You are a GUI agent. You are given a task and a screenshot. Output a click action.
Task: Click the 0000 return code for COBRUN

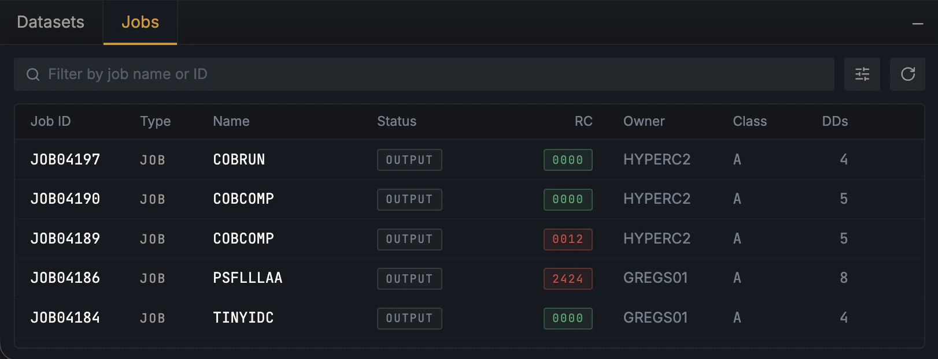pyautogui.click(x=568, y=160)
